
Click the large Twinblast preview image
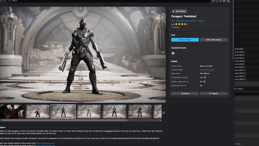click(83, 55)
